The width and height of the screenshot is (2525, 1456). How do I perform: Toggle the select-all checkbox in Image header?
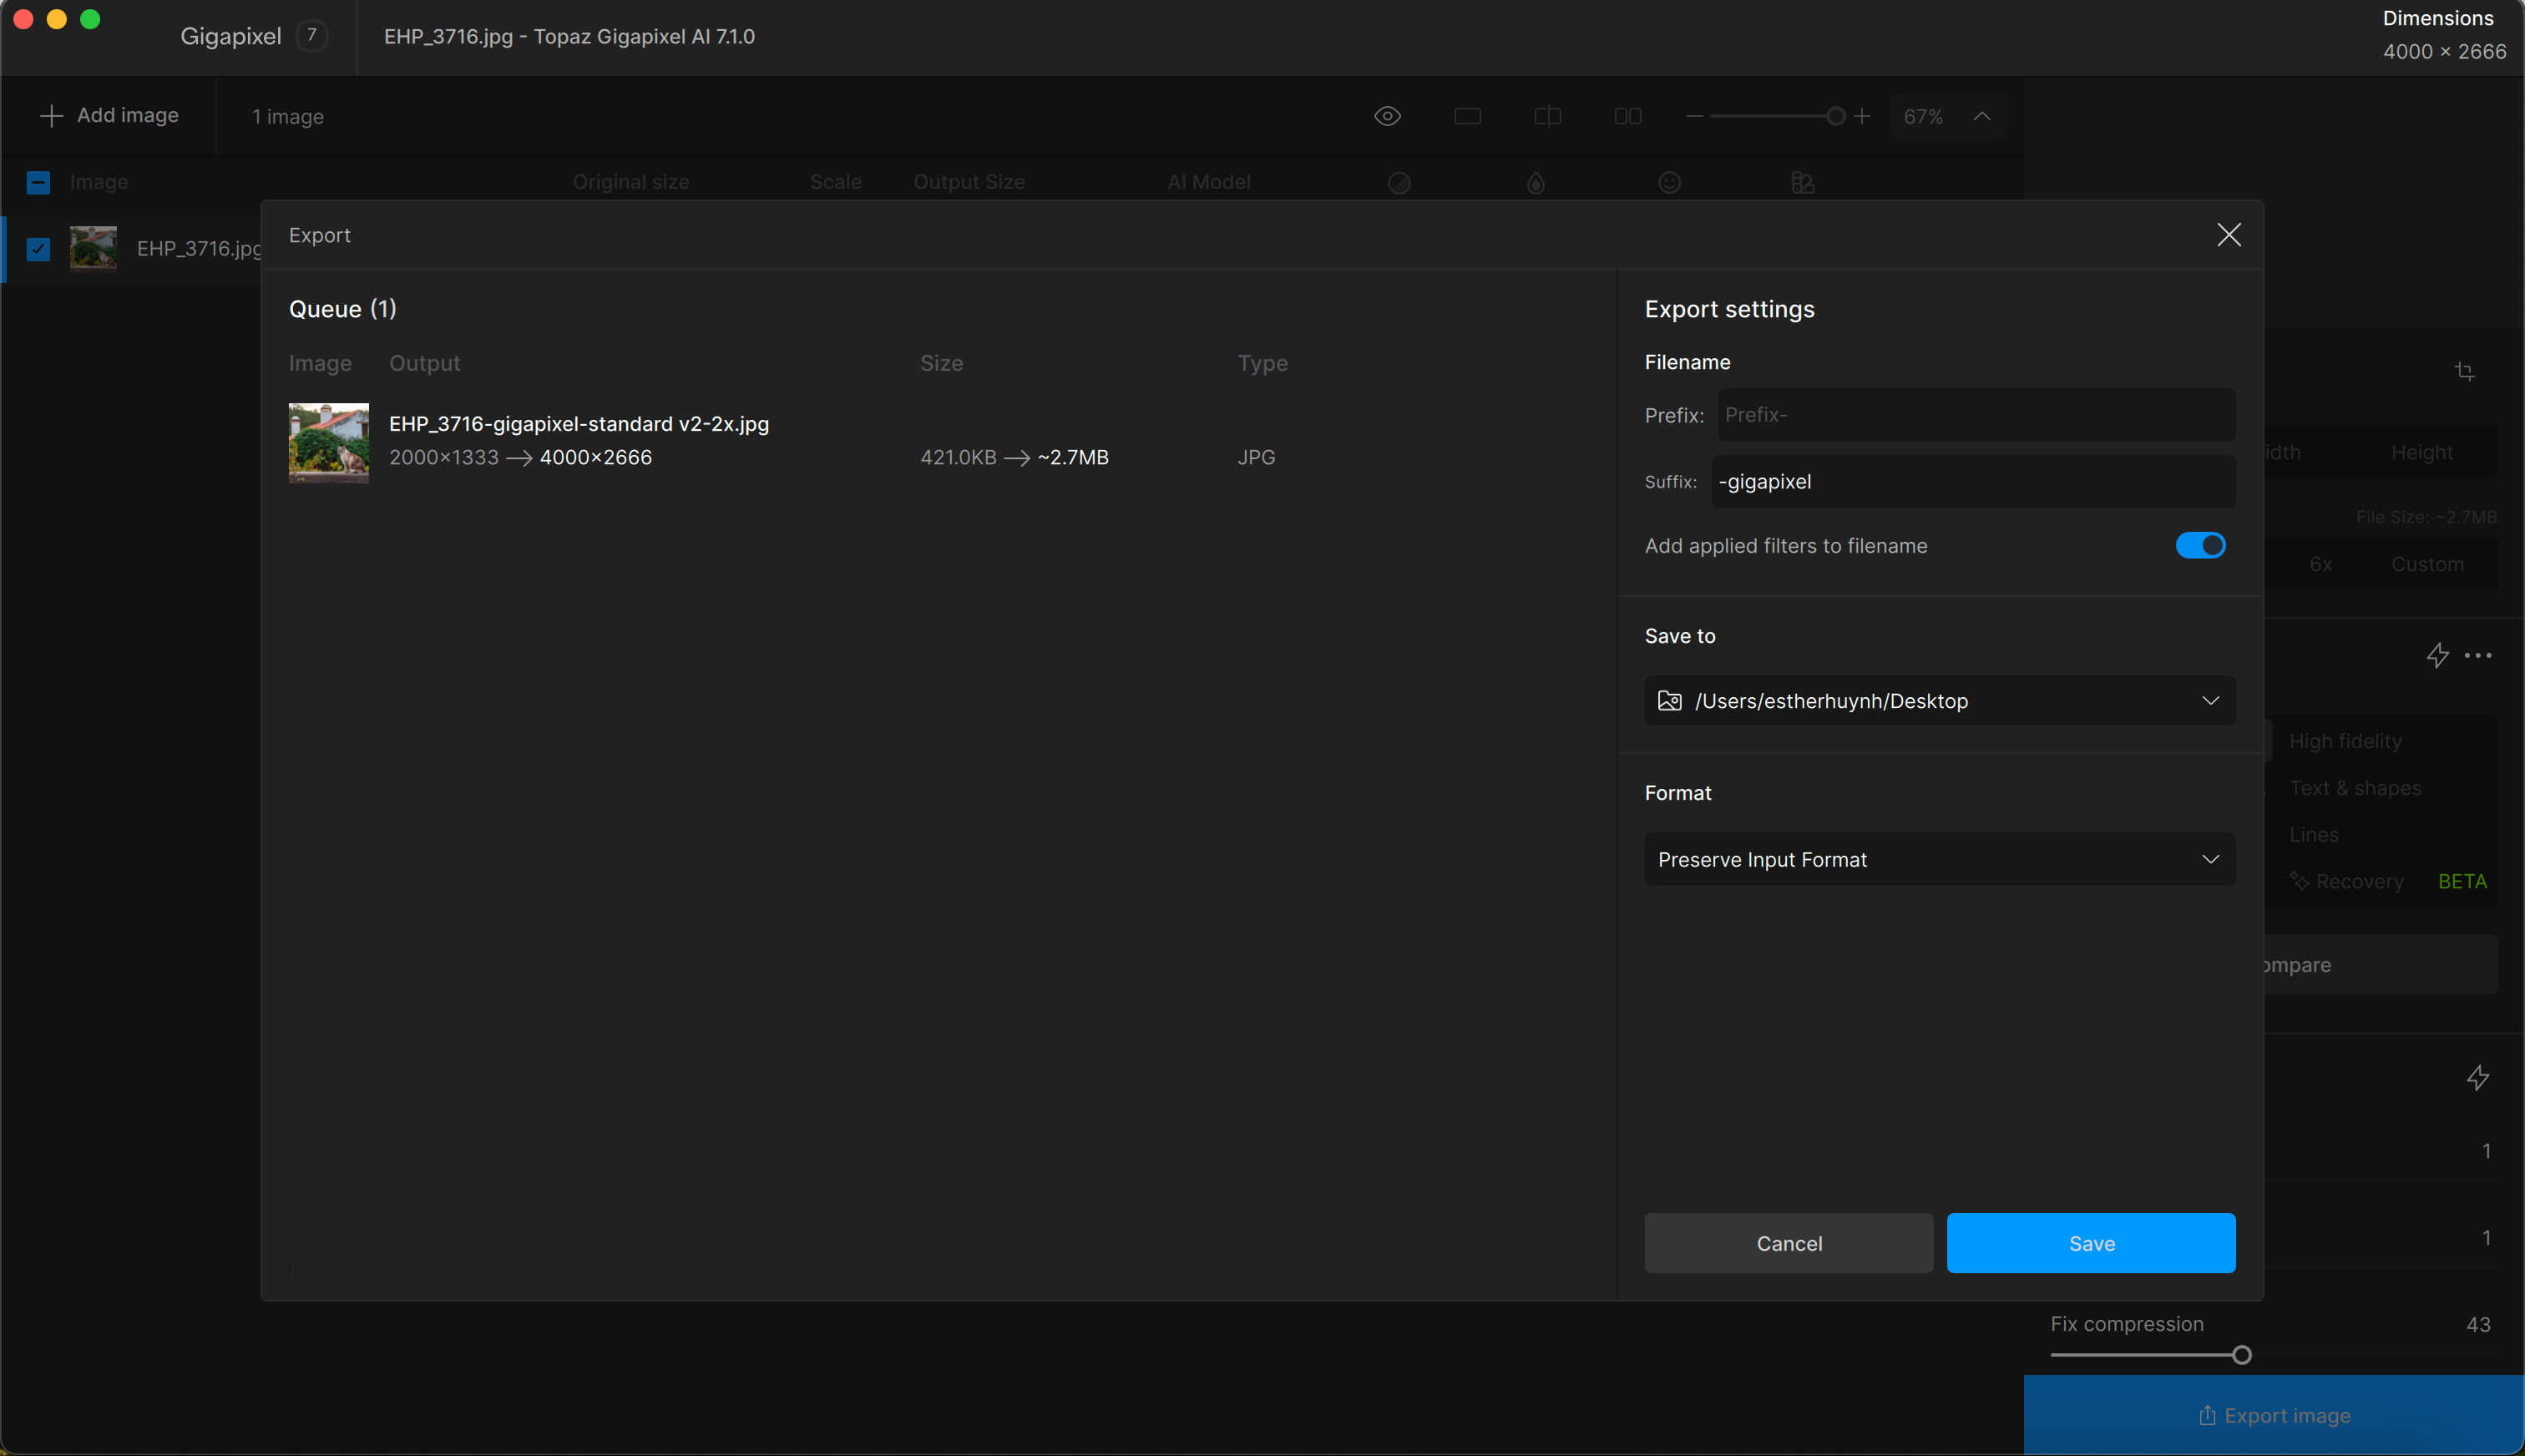tap(38, 182)
